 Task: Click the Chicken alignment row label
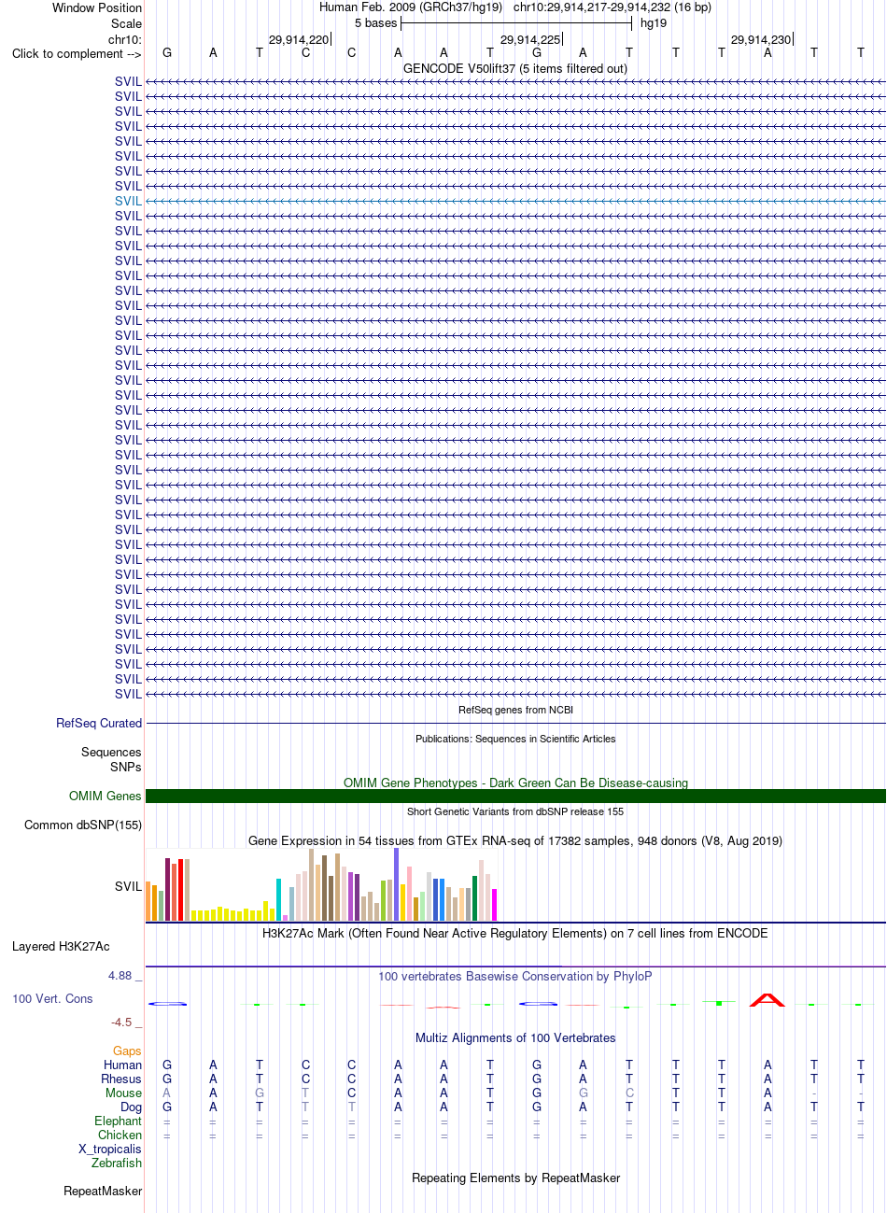click(x=120, y=1135)
